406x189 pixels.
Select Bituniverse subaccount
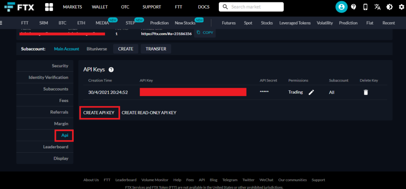pos(97,49)
